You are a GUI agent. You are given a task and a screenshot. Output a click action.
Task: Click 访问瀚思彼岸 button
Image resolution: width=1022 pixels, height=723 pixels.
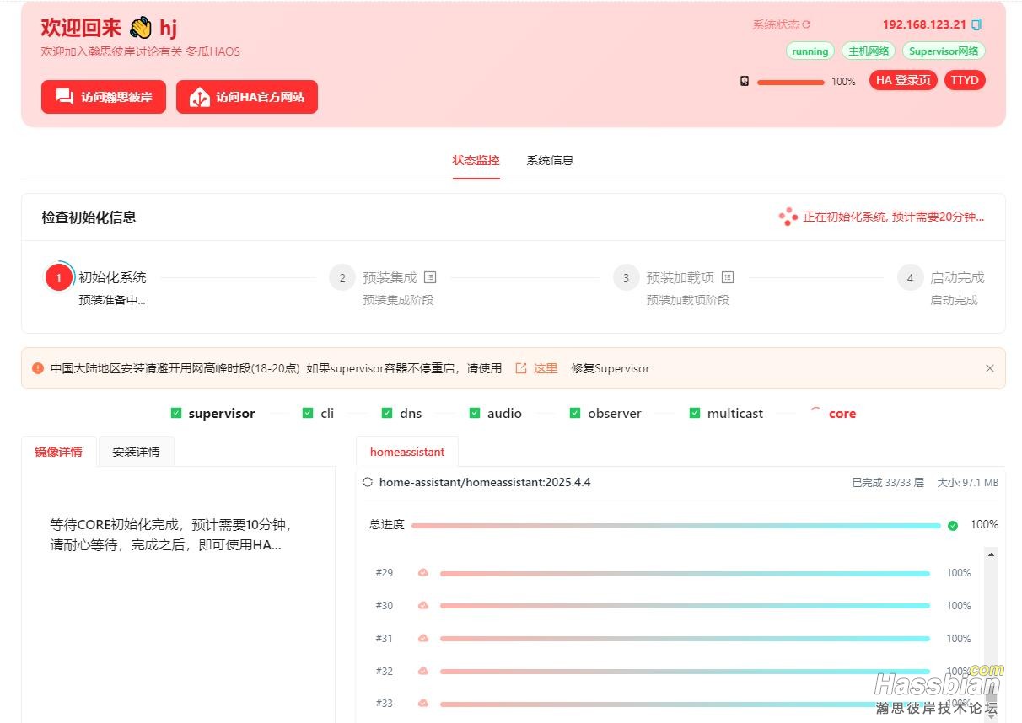(x=104, y=97)
